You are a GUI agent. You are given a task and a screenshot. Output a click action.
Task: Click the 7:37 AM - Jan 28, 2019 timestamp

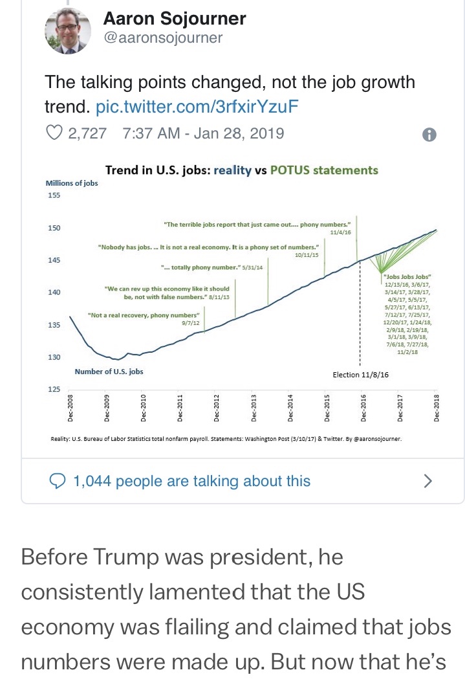click(202, 133)
